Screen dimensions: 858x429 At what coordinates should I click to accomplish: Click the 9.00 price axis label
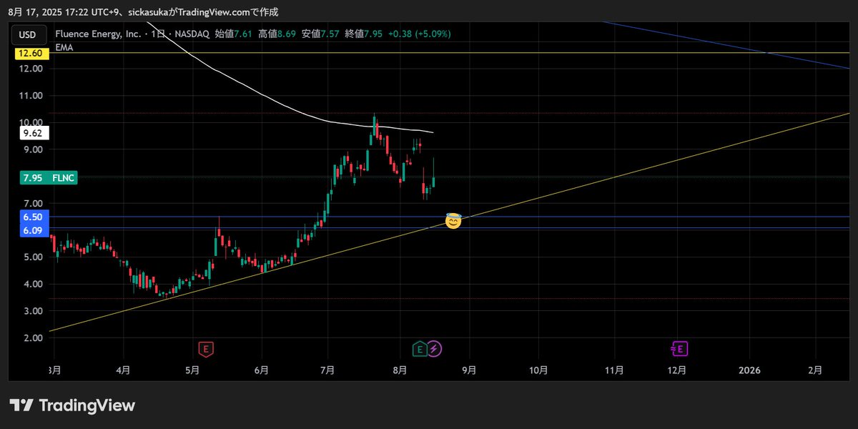pos(32,149)
